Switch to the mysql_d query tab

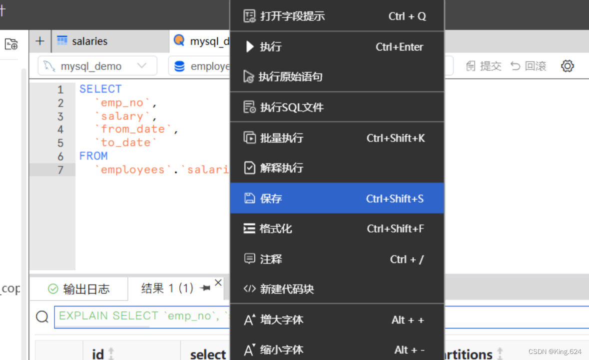click(x=200, y=41)
